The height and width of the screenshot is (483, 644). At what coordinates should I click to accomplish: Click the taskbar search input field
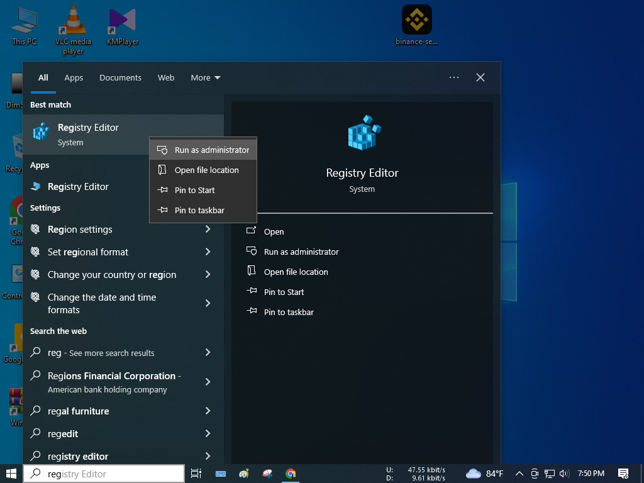pos(104,474)
